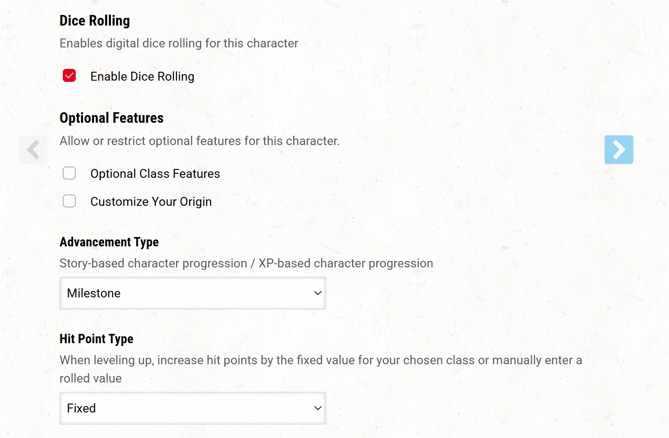Disable the Enable Dice Rolling checkbox
The height and width of the screenshot is (438, 669).
(x=69, y=76)
